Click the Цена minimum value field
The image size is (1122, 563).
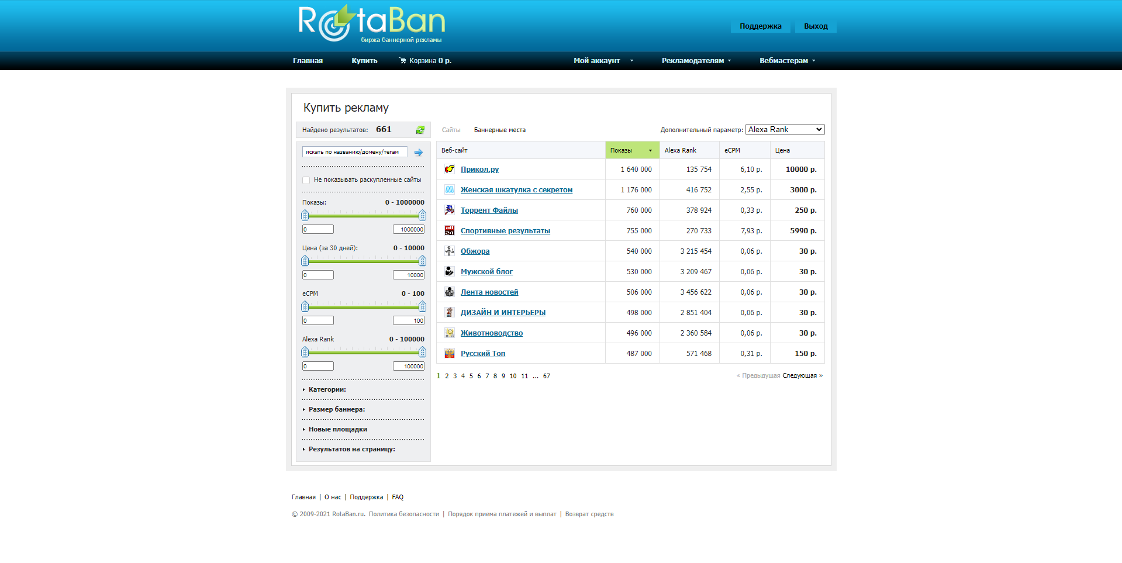click(318, 275)
